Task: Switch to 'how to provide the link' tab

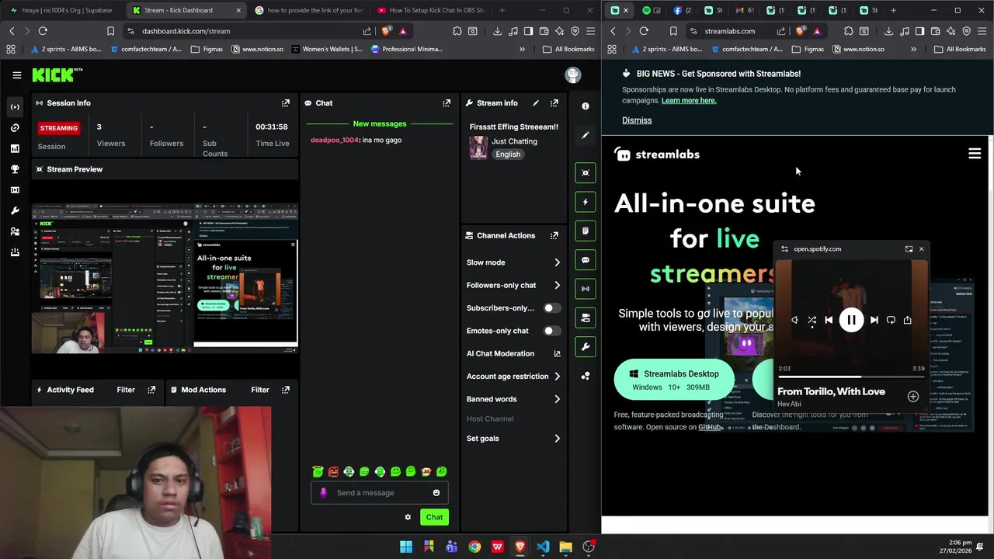Action: (x=308, y=10)
